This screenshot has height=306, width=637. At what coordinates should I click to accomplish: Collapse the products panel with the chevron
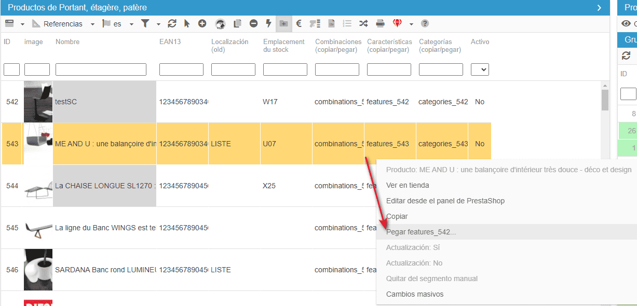tap(599, 8)
